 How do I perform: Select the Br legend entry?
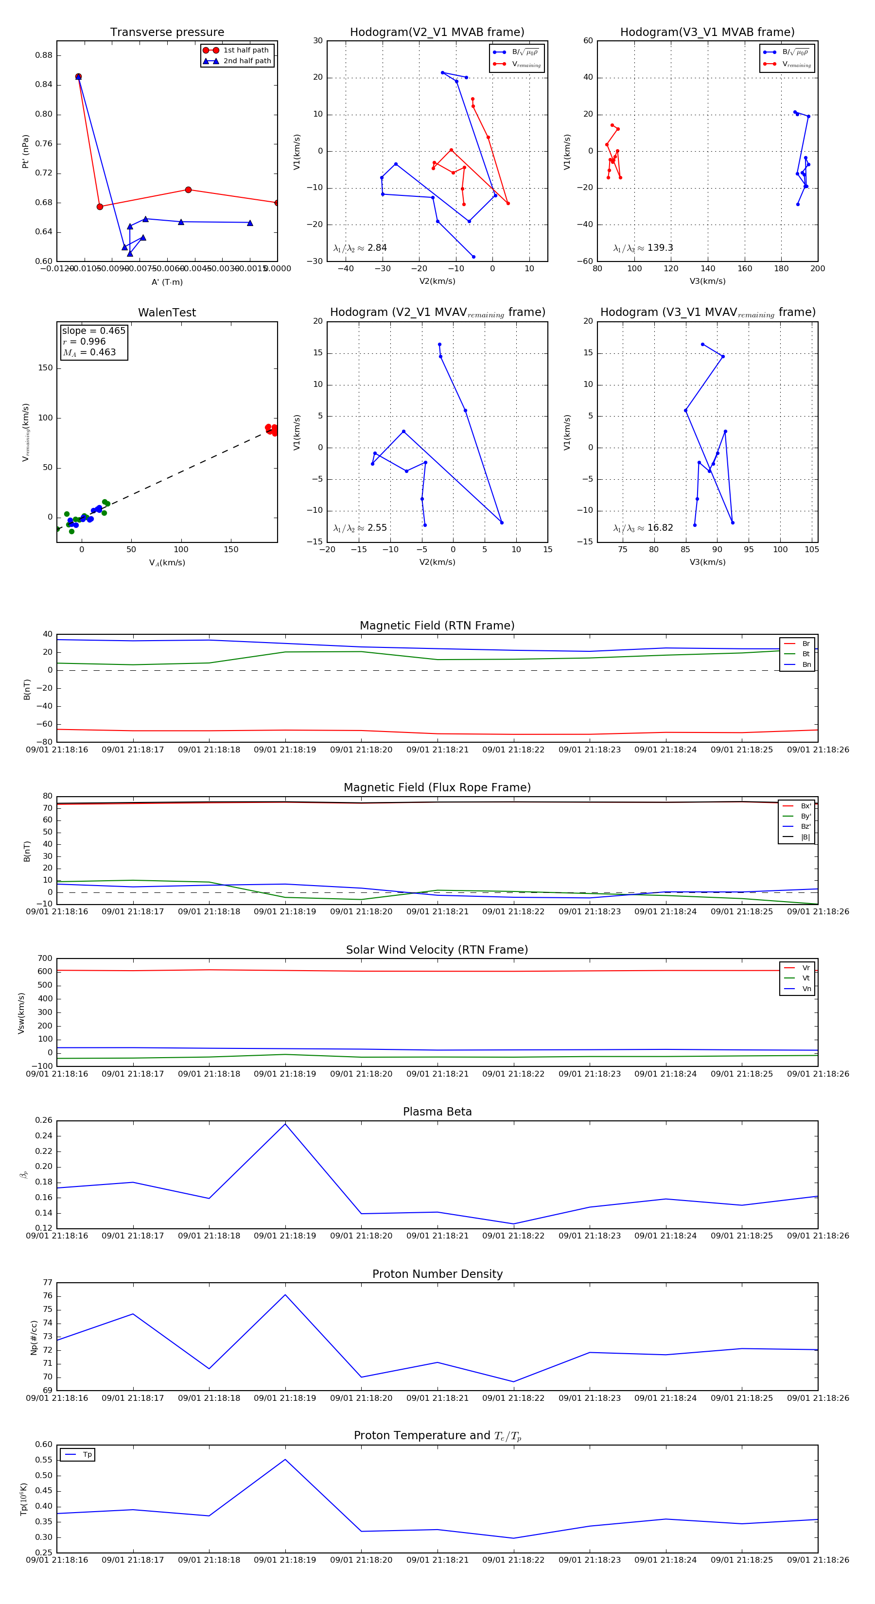tap(797, 644)
